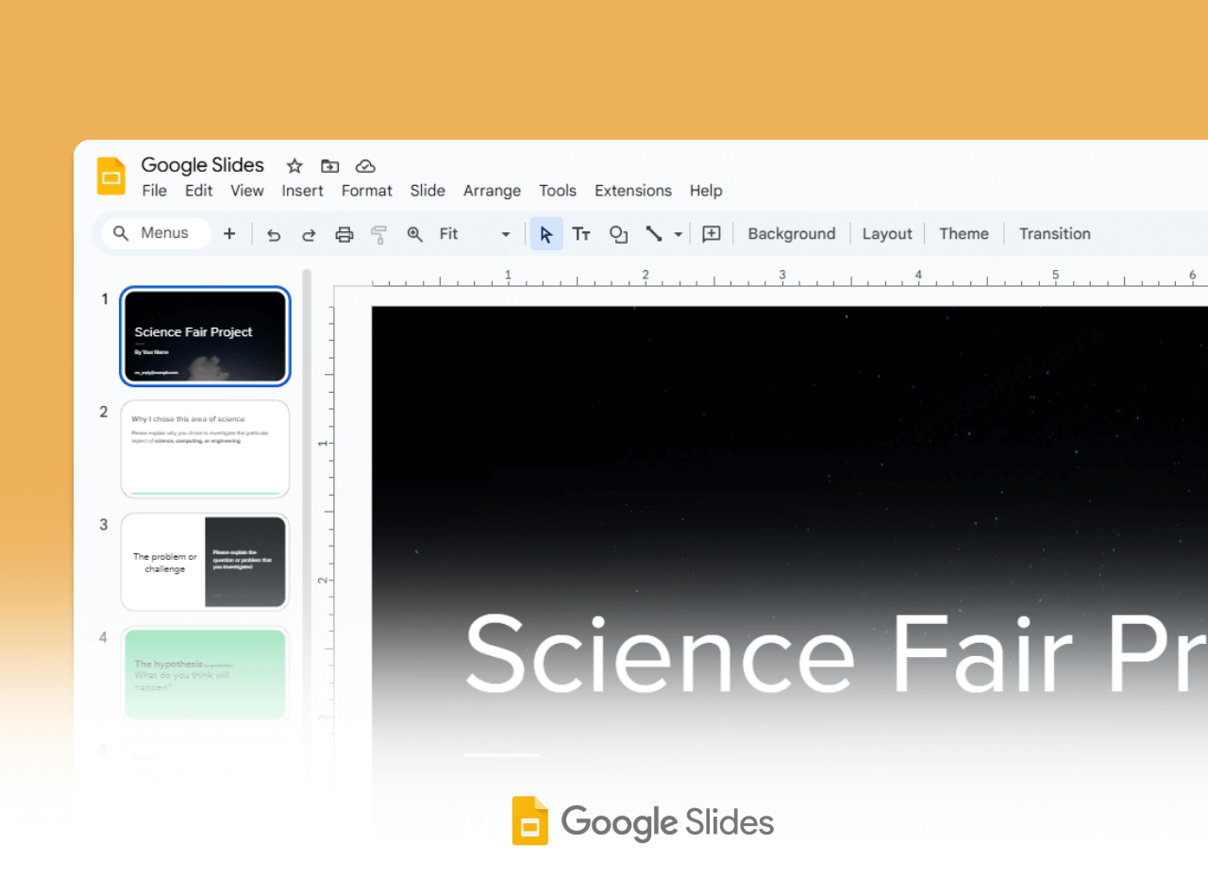Open the Extensions menu

point(632,191)
